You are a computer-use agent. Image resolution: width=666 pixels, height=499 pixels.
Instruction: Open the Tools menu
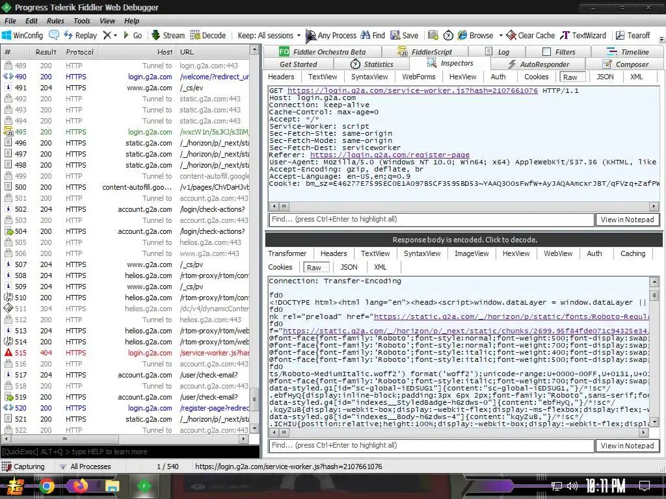81,21
